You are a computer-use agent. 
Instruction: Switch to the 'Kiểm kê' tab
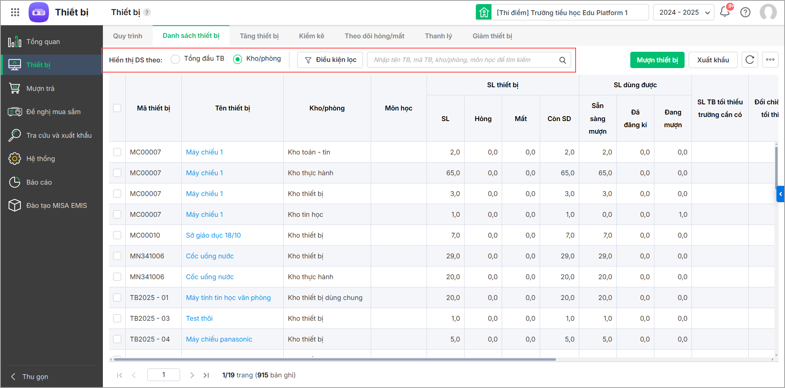(x=311, y=36)
